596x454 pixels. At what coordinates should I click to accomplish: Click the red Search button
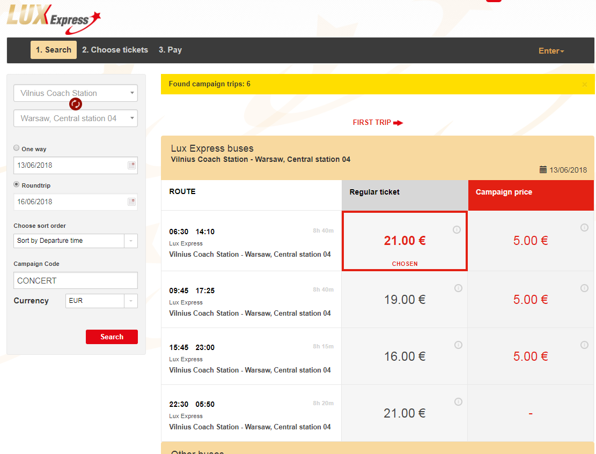tap(112, 337)
